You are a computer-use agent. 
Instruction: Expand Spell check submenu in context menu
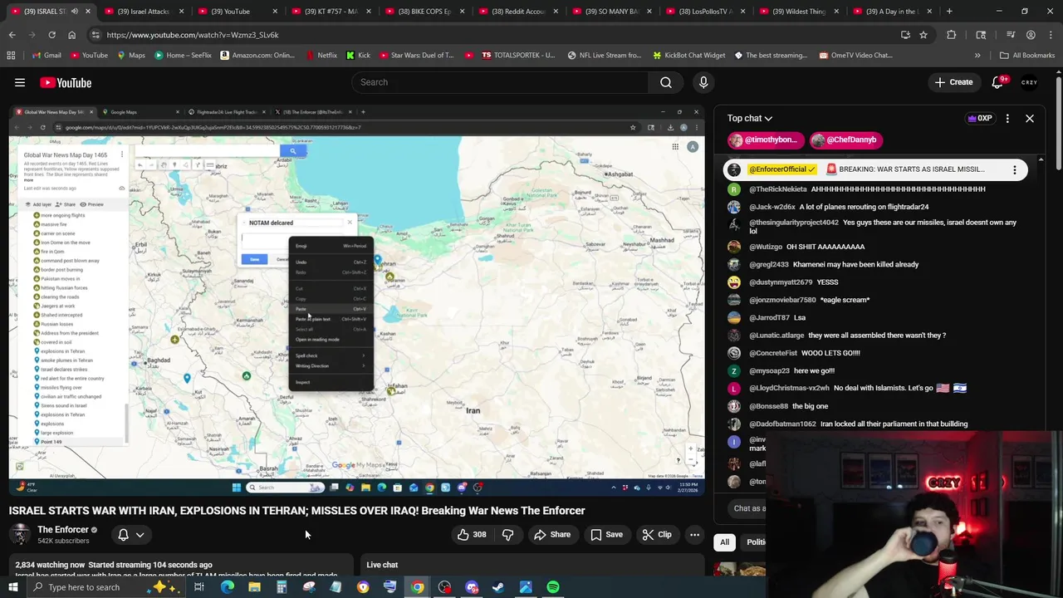331,355
